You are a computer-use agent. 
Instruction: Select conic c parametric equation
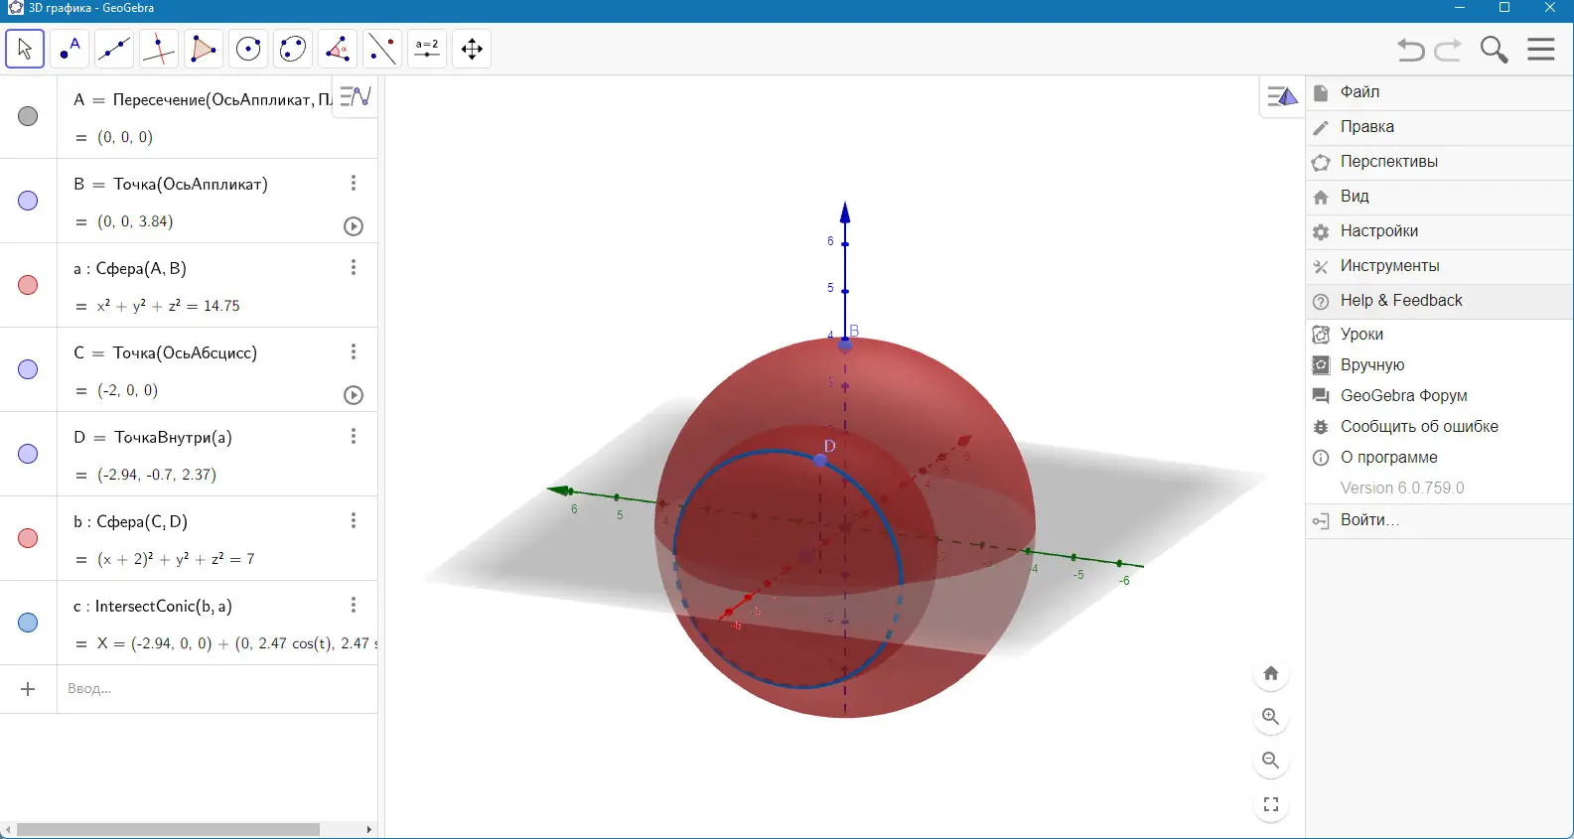[x=236, y=643]
